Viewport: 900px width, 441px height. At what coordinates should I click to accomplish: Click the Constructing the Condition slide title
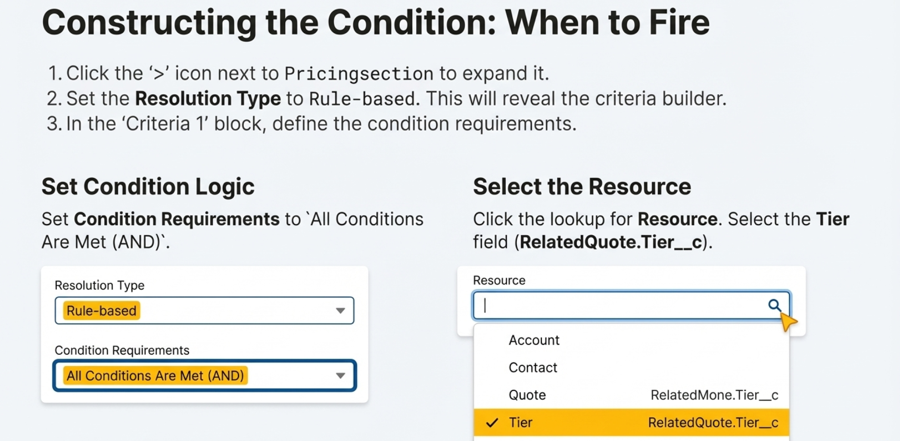(375, 22)
